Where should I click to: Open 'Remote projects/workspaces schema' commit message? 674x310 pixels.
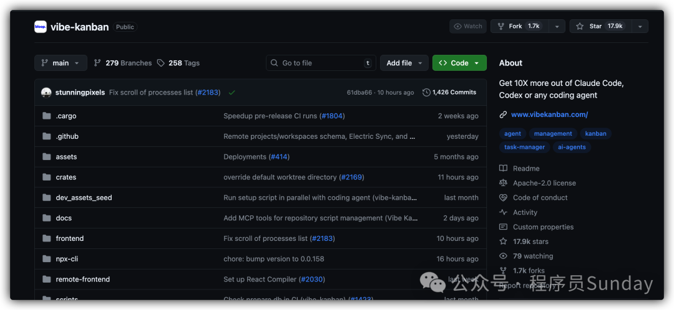tap(320, 136)
